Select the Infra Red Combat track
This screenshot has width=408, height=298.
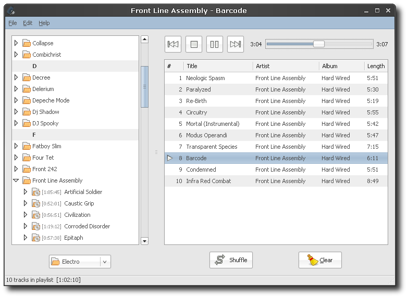click(x=276, y=181)
